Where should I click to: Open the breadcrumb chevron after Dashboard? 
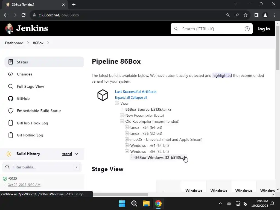pyautogui.click(x=28, y=43)
